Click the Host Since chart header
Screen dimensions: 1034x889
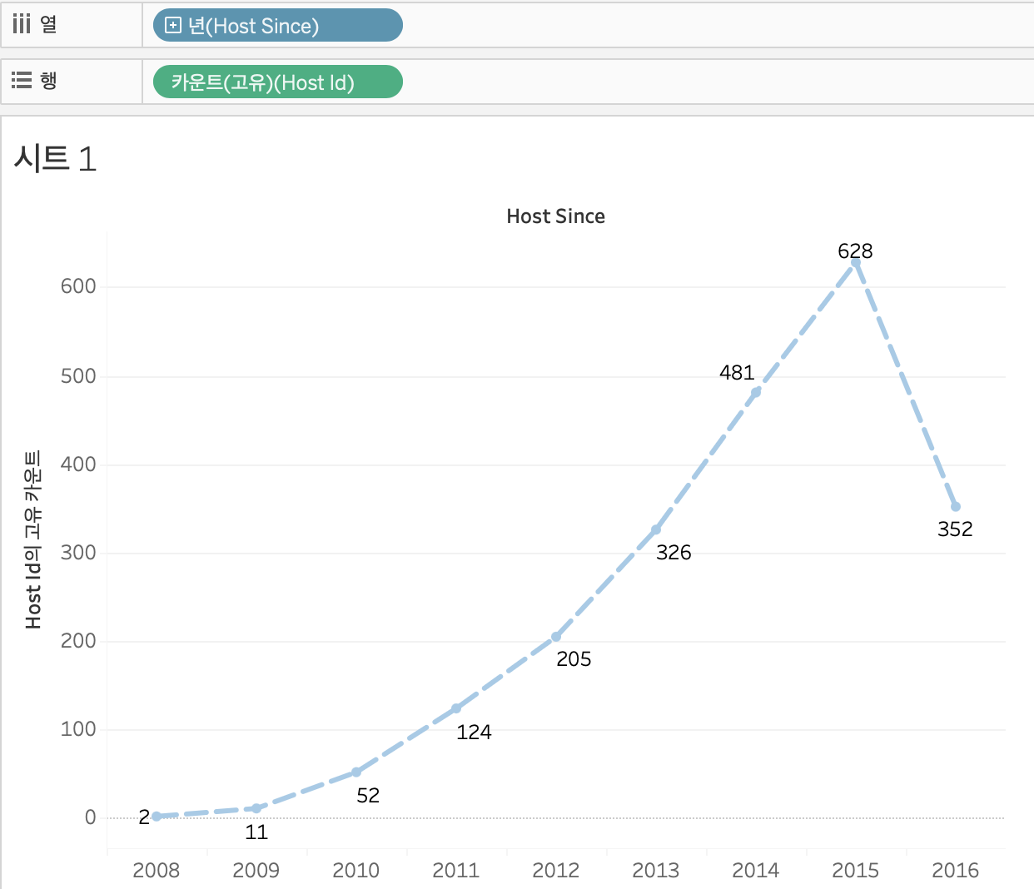(556, 216)
